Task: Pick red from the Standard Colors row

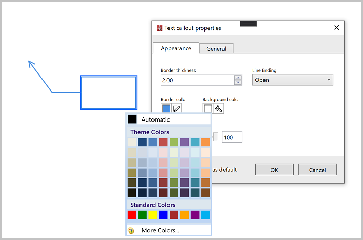Action: click(x=132, y=214)
